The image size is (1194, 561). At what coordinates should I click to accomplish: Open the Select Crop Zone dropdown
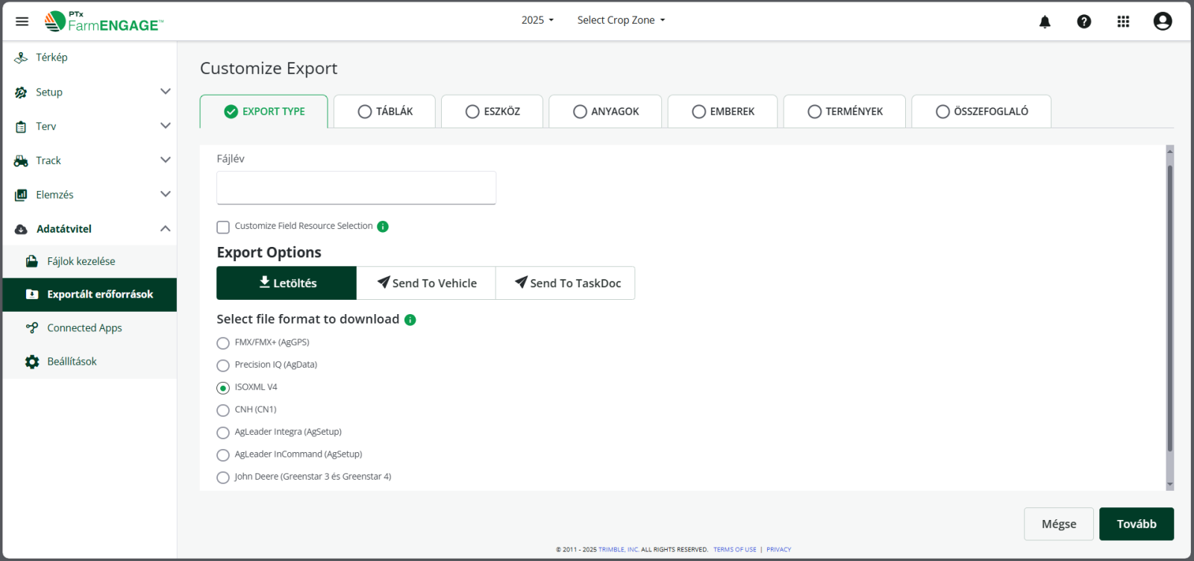621,20
